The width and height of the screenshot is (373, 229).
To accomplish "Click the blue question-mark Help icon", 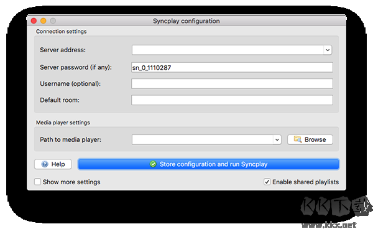I will 45,164.
